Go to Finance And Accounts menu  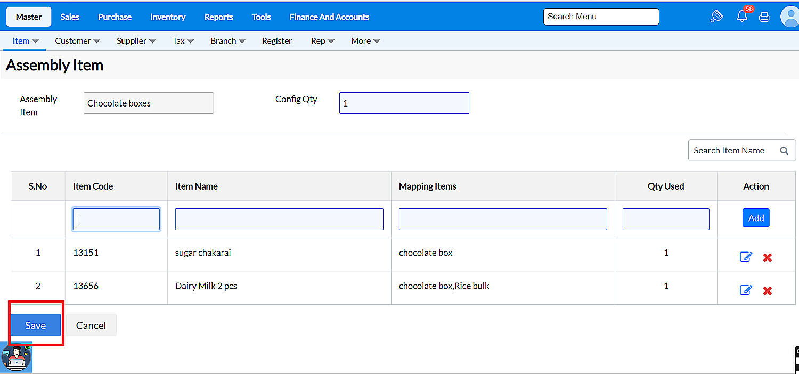click(x=329, y=17)
